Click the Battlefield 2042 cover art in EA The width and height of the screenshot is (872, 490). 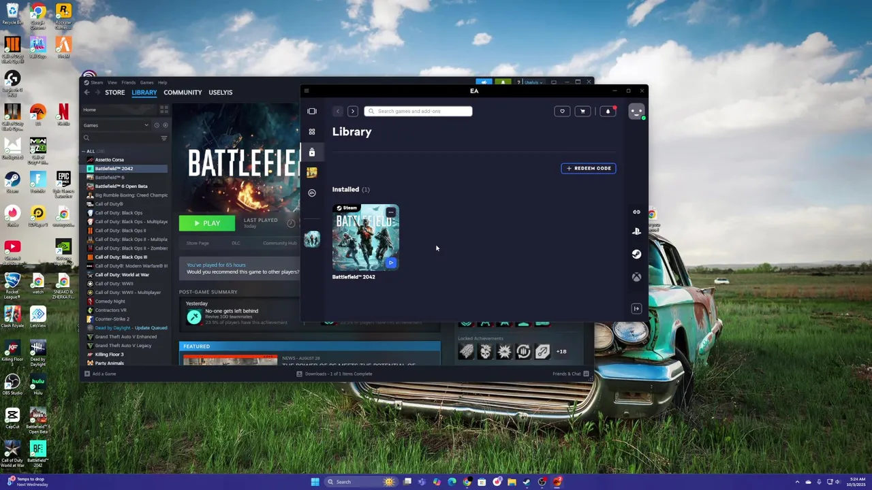click(366, 238)
